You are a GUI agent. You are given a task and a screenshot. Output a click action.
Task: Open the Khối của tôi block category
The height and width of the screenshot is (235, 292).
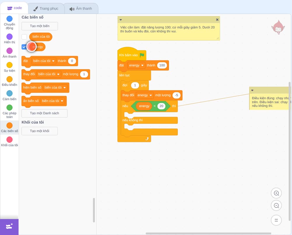point(9,141)
